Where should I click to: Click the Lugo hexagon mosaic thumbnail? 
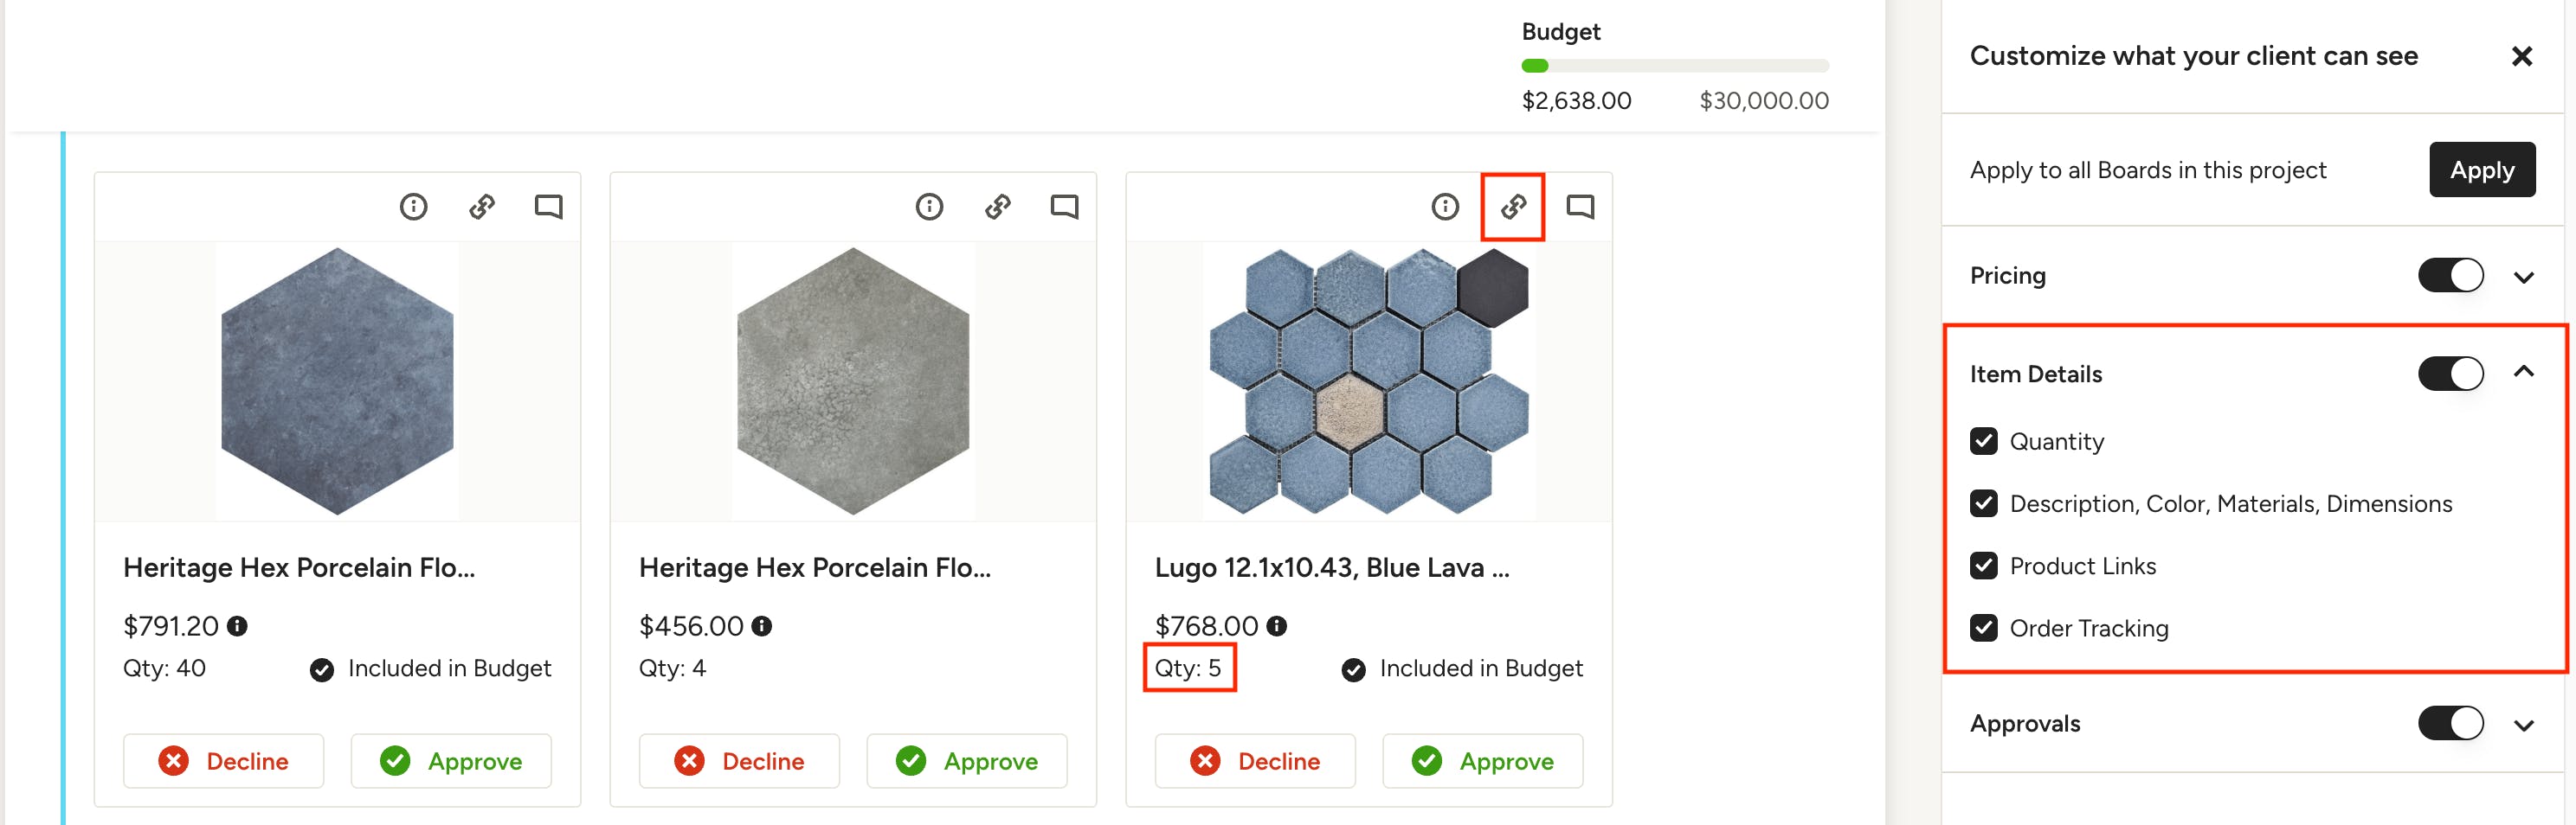coord(1368,381)
